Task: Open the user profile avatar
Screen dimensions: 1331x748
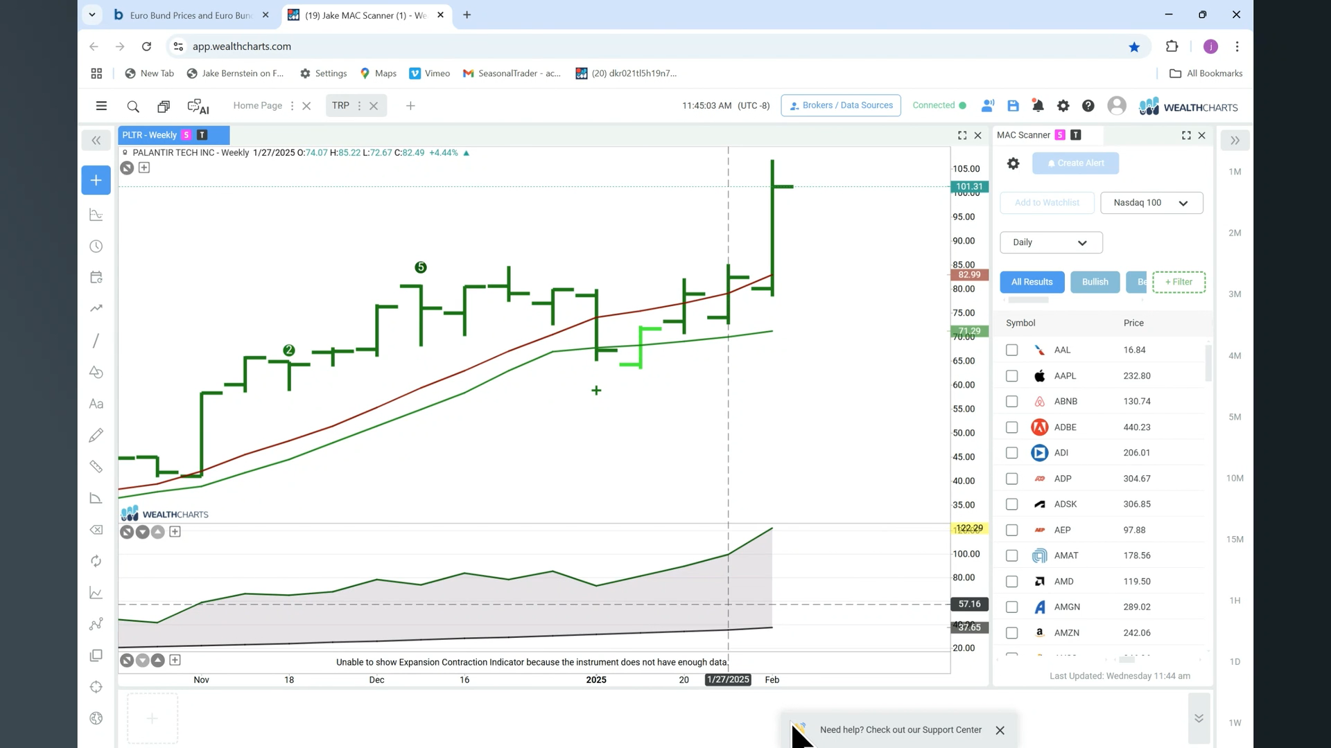Action: [x=1117, y=105]
